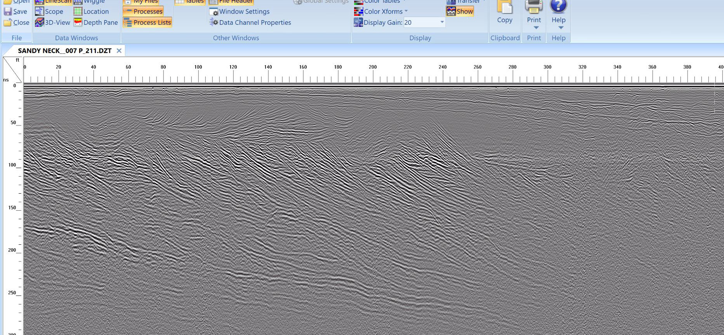Close the SANDY NECK__007 P_211.DZT tab
This screenshot has width=724, height=335.
click(x=119, y=51)
